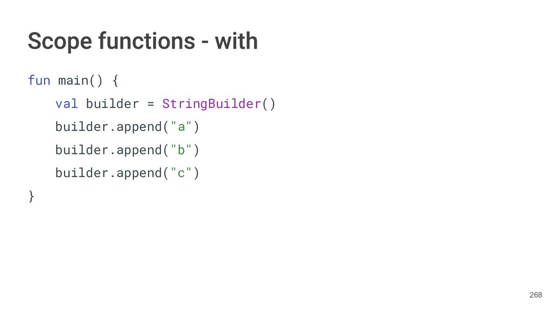Screen dimensions: 555x312
Task: Click the word "with" in the title
Action: click(236, 41)
